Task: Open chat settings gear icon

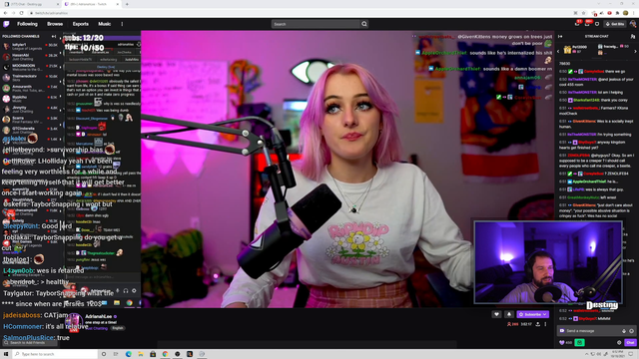Action: 619,343
